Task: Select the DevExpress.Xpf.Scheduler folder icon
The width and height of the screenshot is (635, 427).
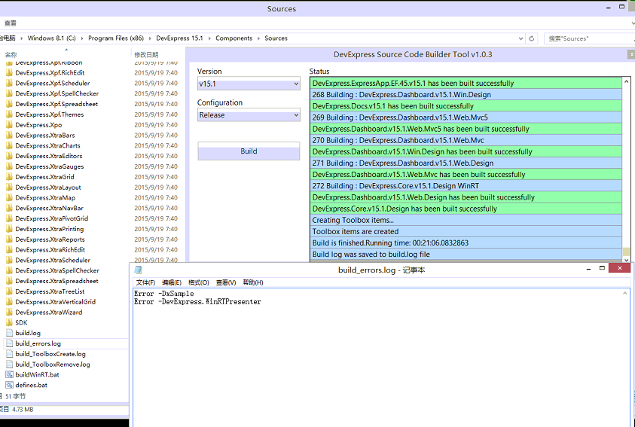Action: click(9, 83)
